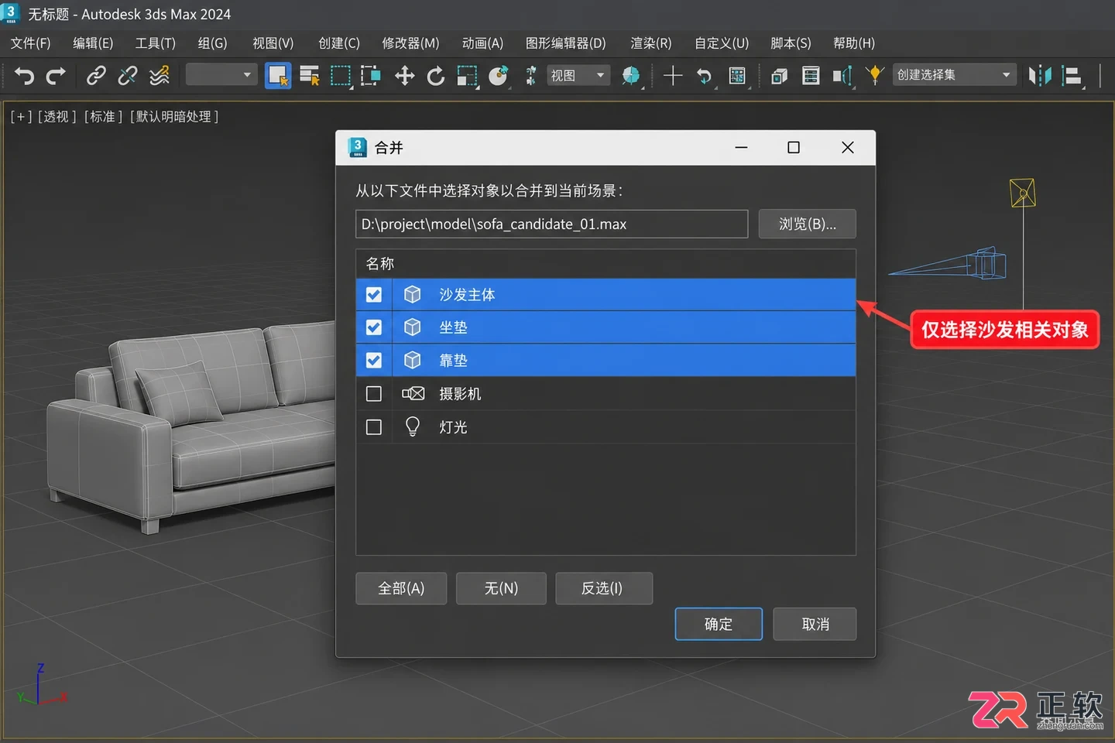Activate the Select and Move tool
1115x743 pixels.
(x=404, y=76)
